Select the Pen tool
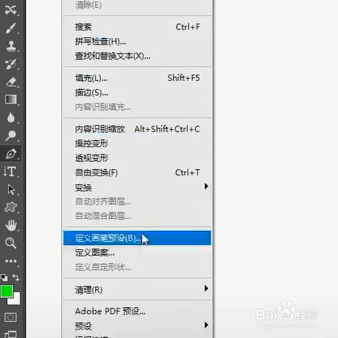 pos(11,154)
